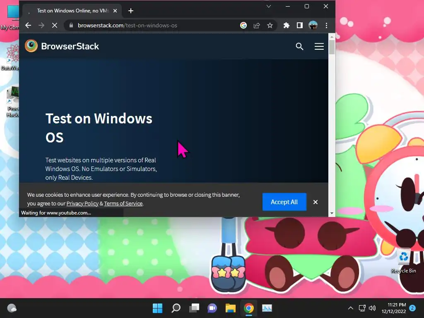Dismiss the cookie banner
The width and height of the screenshot is (424, 318).
(315, 202)
